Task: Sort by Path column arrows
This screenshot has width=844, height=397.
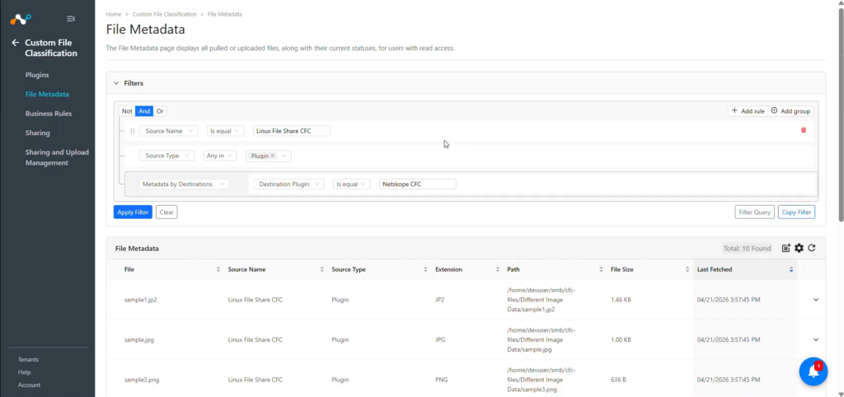Action: point(601,269)
